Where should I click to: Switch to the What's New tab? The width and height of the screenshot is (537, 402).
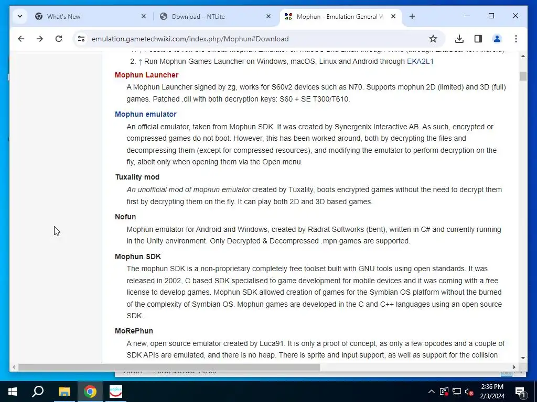tap(91, 16)
